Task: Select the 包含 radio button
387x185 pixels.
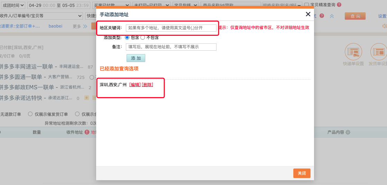Action: click(x=127, y=38)
